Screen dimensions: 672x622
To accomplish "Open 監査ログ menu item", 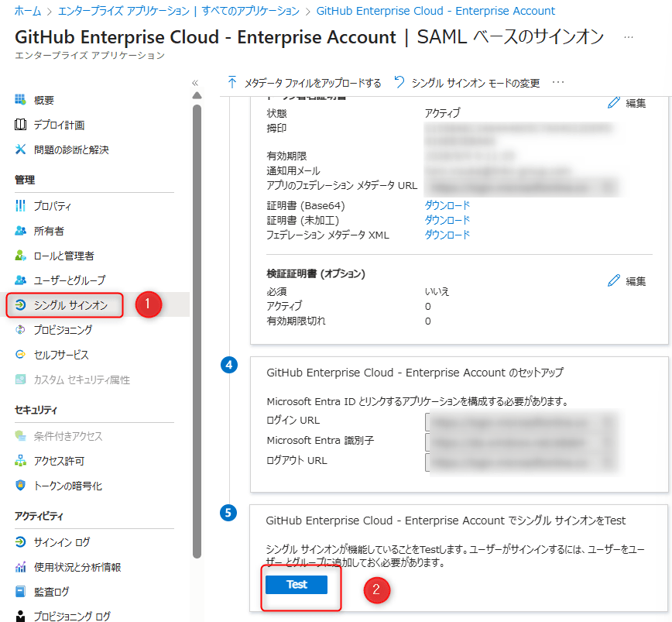I will pos(51,592).
